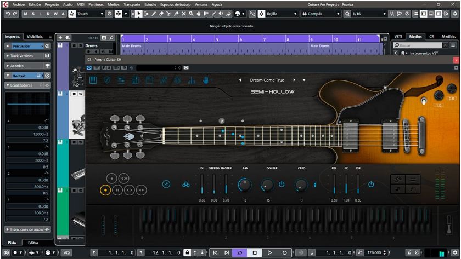Click the camera snapshot icon in plugin header

tap(186, 68)
